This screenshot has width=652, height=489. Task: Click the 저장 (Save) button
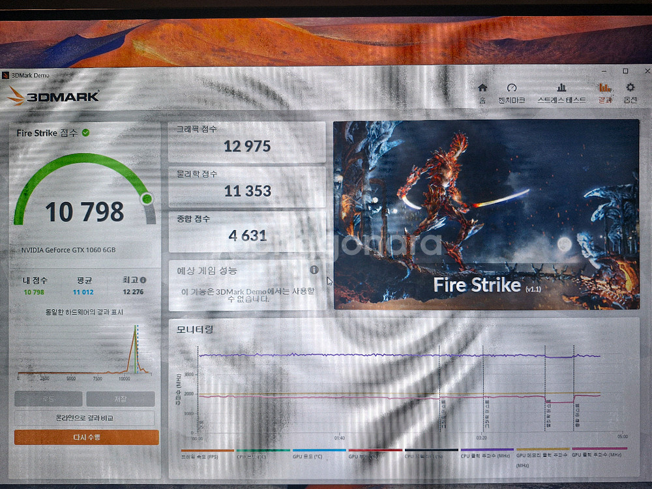(121, 399)
